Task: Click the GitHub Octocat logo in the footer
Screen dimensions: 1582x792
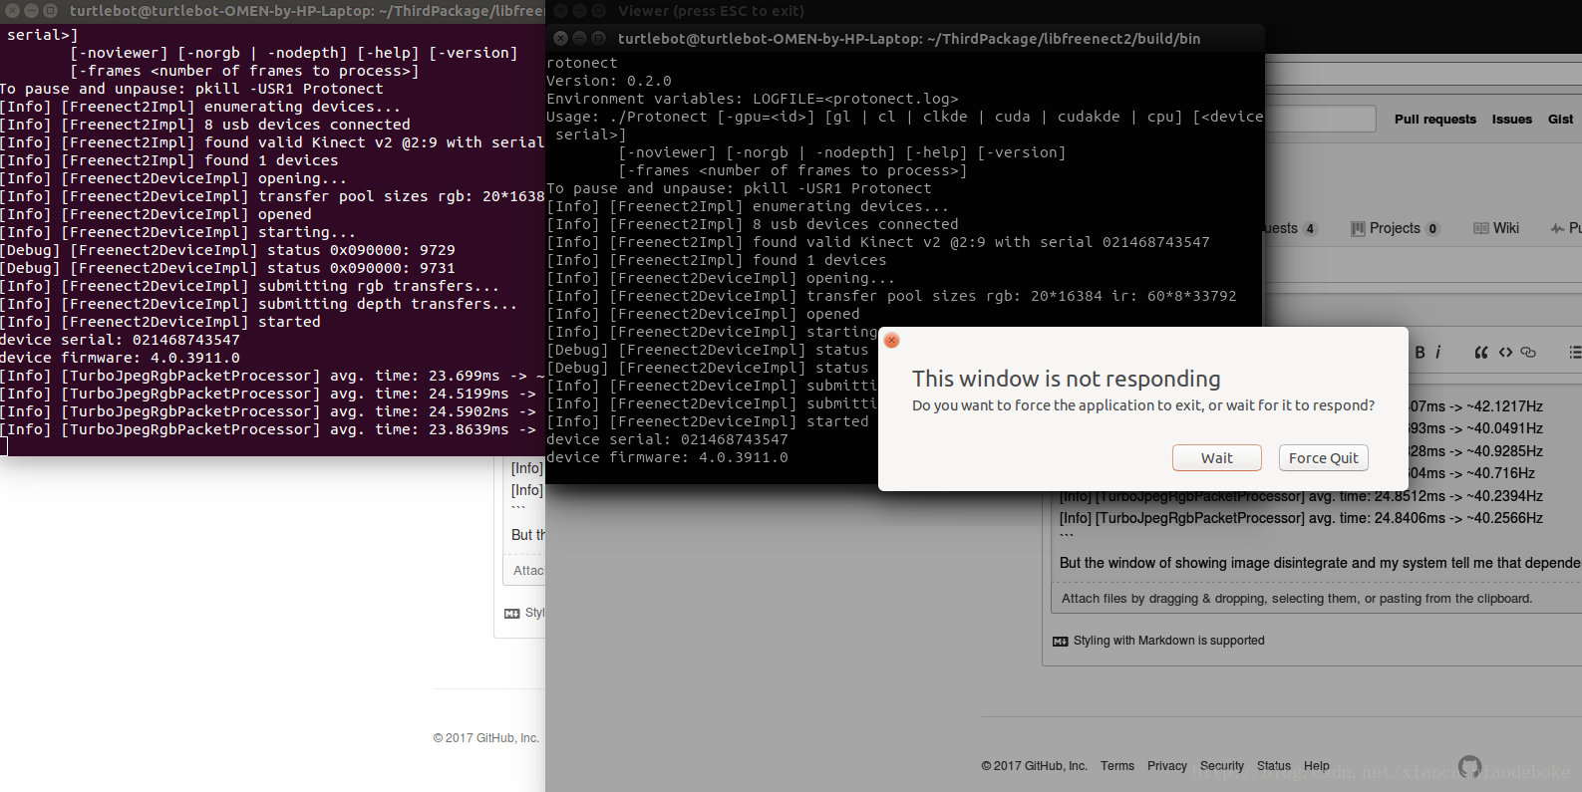Action: tap(1469, 766)
